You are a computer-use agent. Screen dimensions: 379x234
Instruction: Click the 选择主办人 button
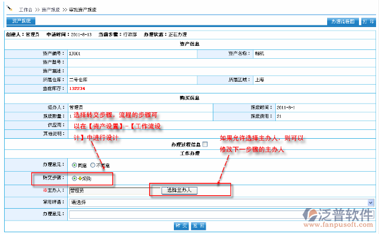tap(179, 190)
